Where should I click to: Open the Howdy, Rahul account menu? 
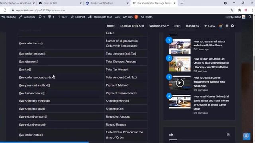[x=235, y=17]
